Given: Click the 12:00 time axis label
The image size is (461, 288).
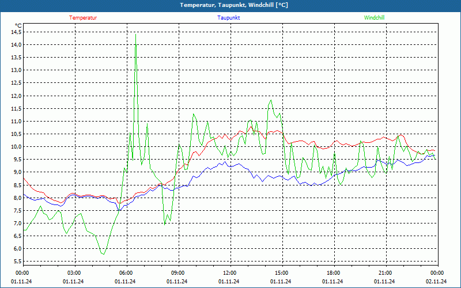Looking at the screenshot, I should pyautogui.click(x=229, y=273).
